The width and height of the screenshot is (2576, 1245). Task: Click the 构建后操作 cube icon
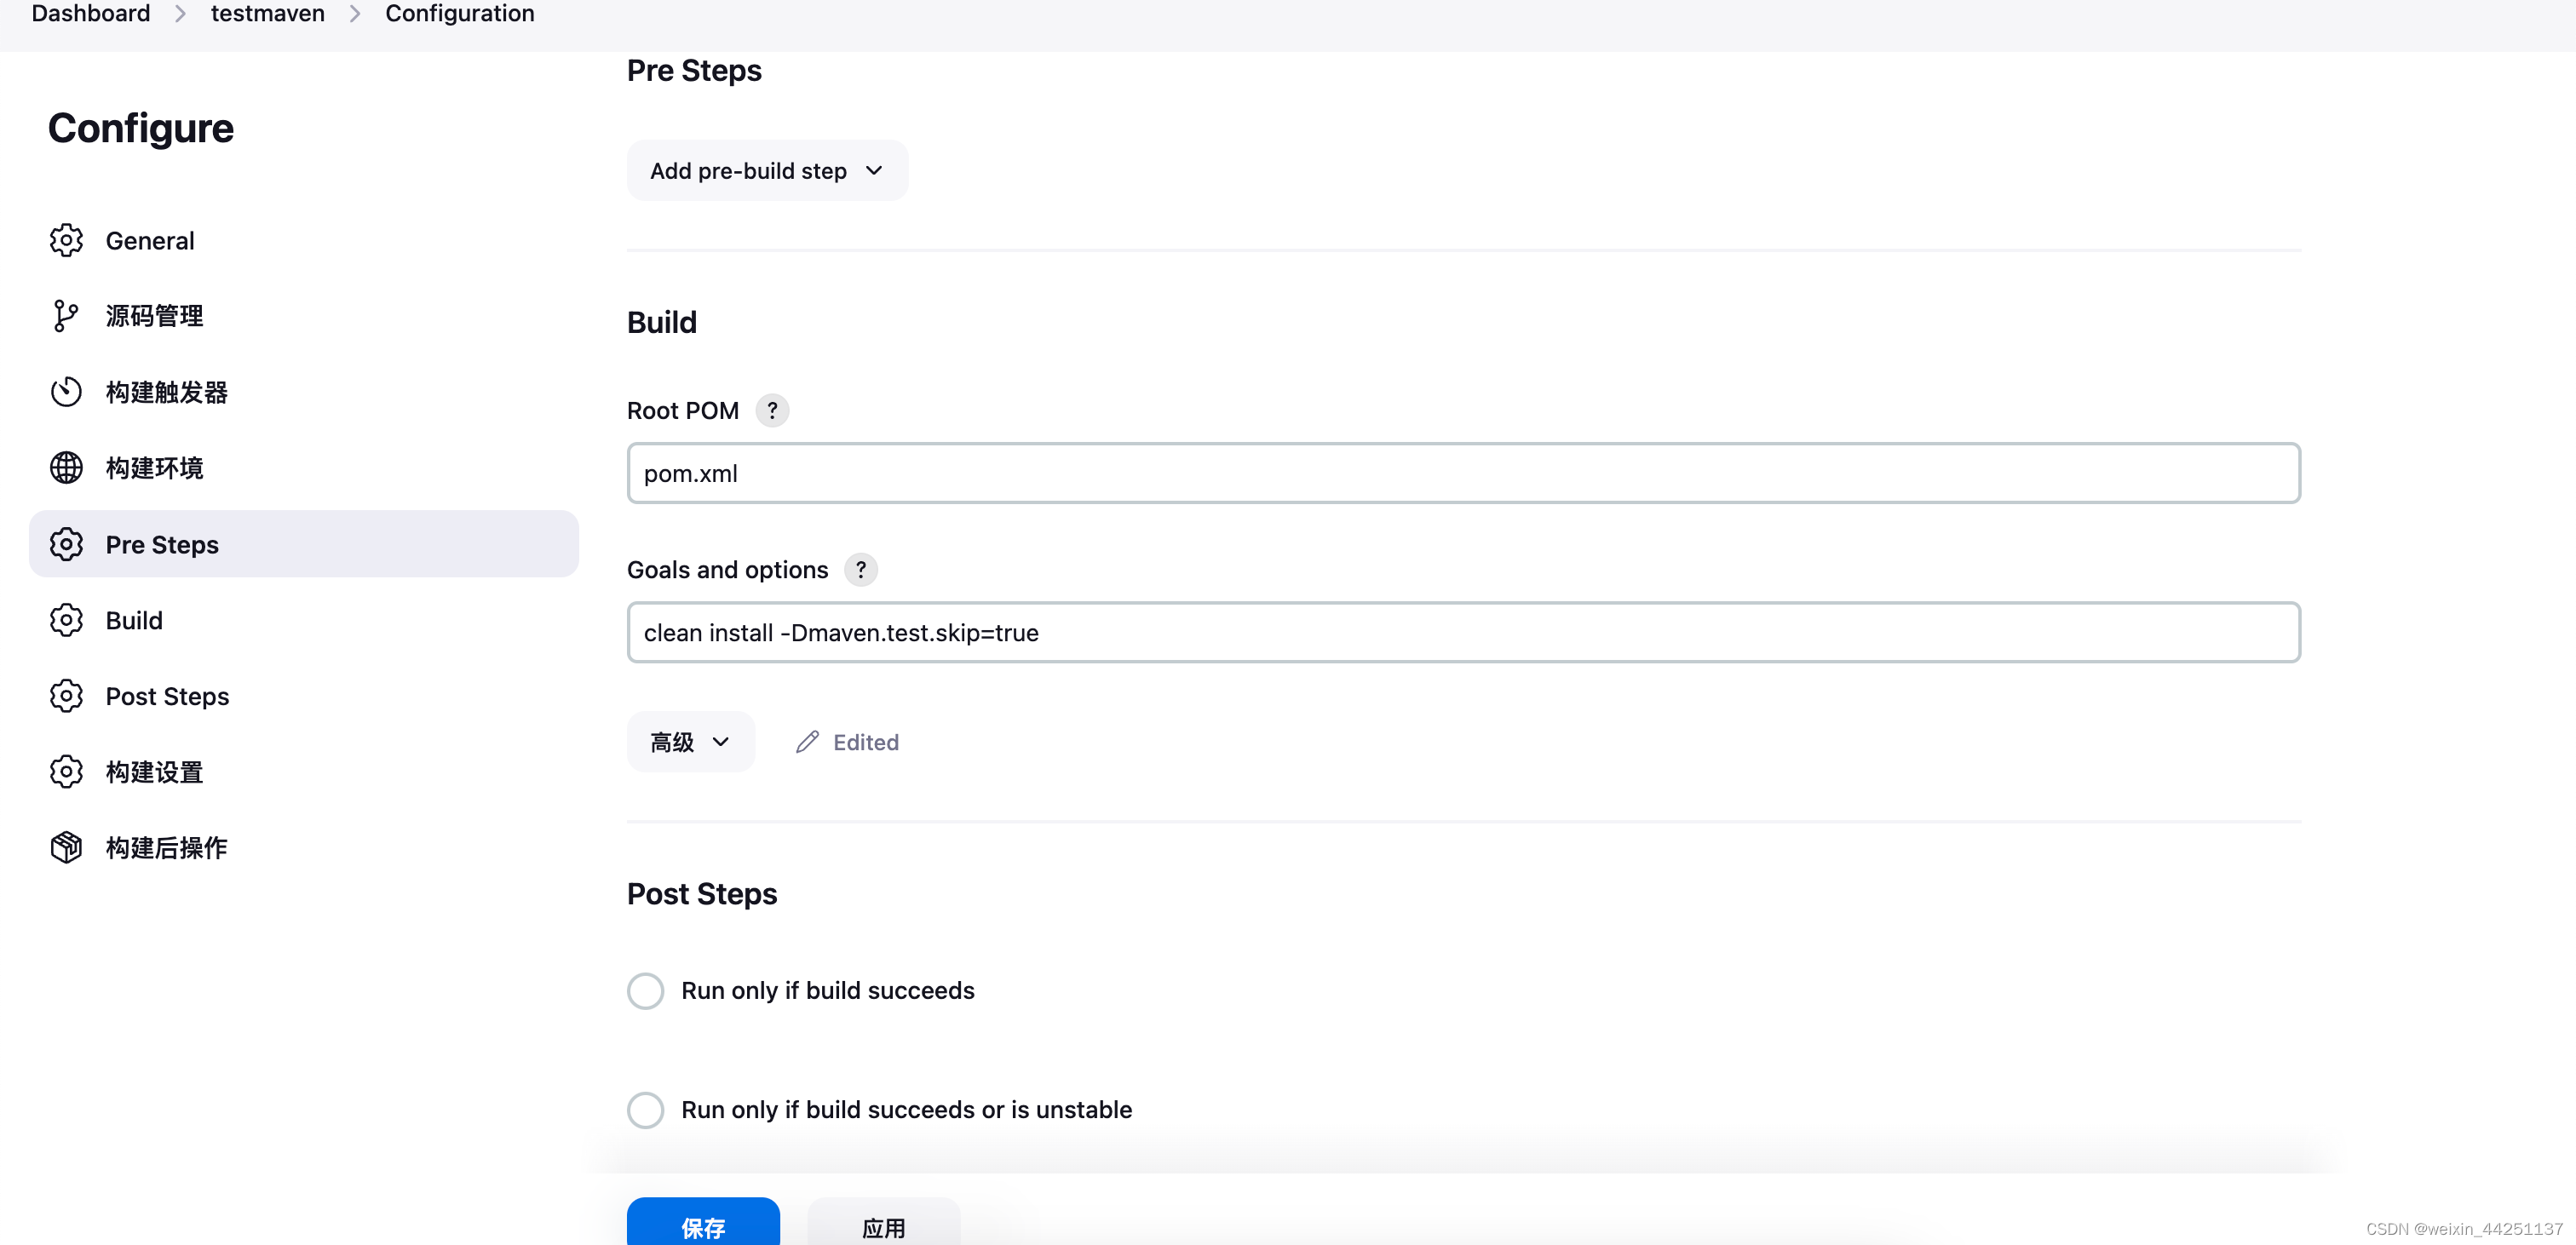tap(66, 847)
